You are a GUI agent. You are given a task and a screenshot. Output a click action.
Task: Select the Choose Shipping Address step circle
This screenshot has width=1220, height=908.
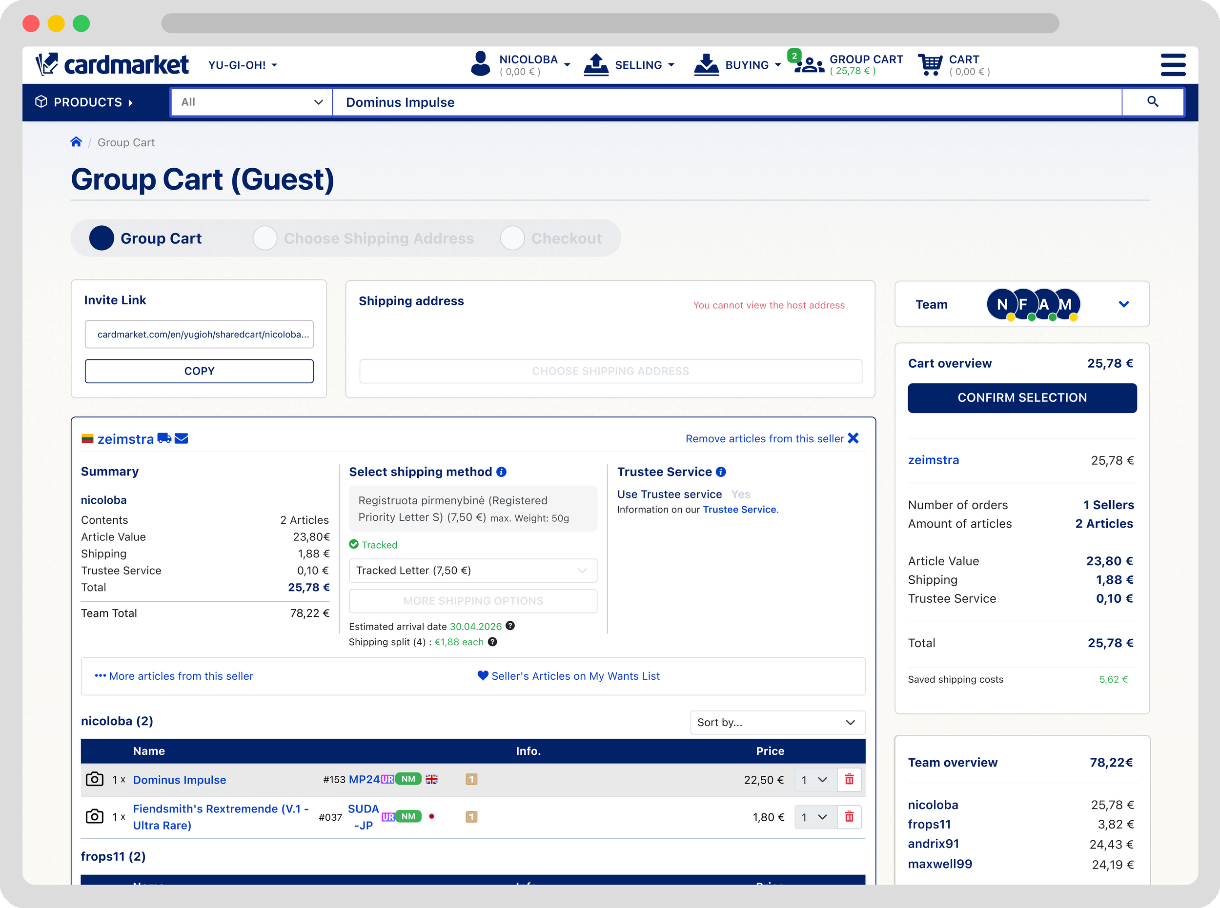click(265, 238)
